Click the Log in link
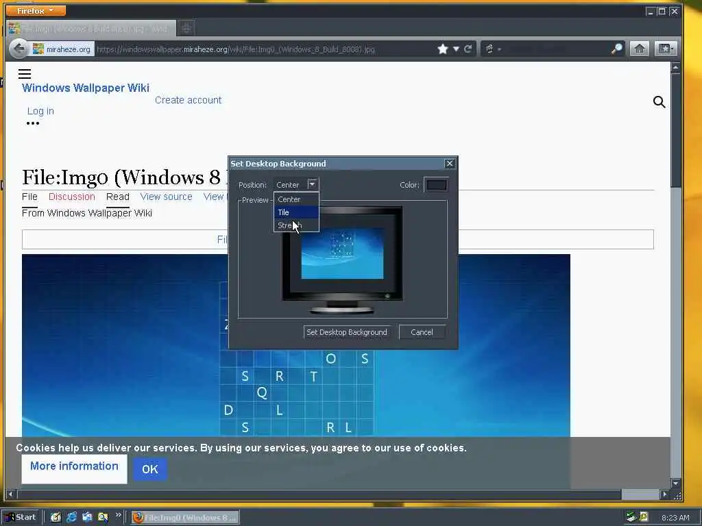The height and width of the screenshot is (526, 702). (x=40, y=111)
